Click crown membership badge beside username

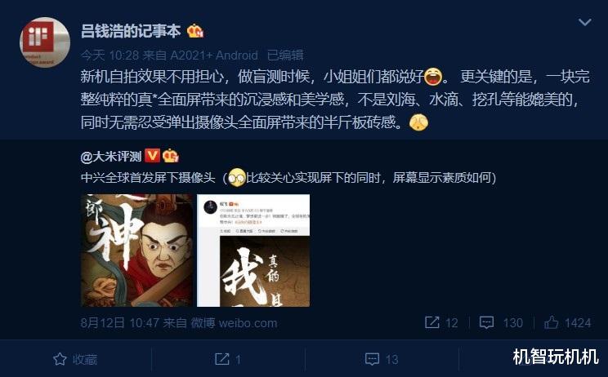coord(195,31)
